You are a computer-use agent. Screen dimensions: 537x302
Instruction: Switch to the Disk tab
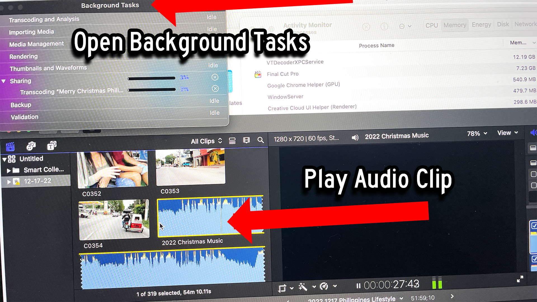pyautogui.click(x=503, y=24)
